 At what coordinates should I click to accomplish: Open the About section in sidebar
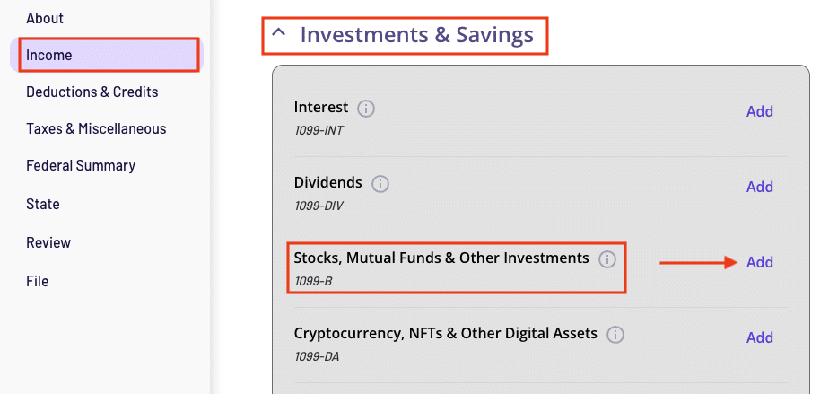pyautogui.click(x=45, y=18)
